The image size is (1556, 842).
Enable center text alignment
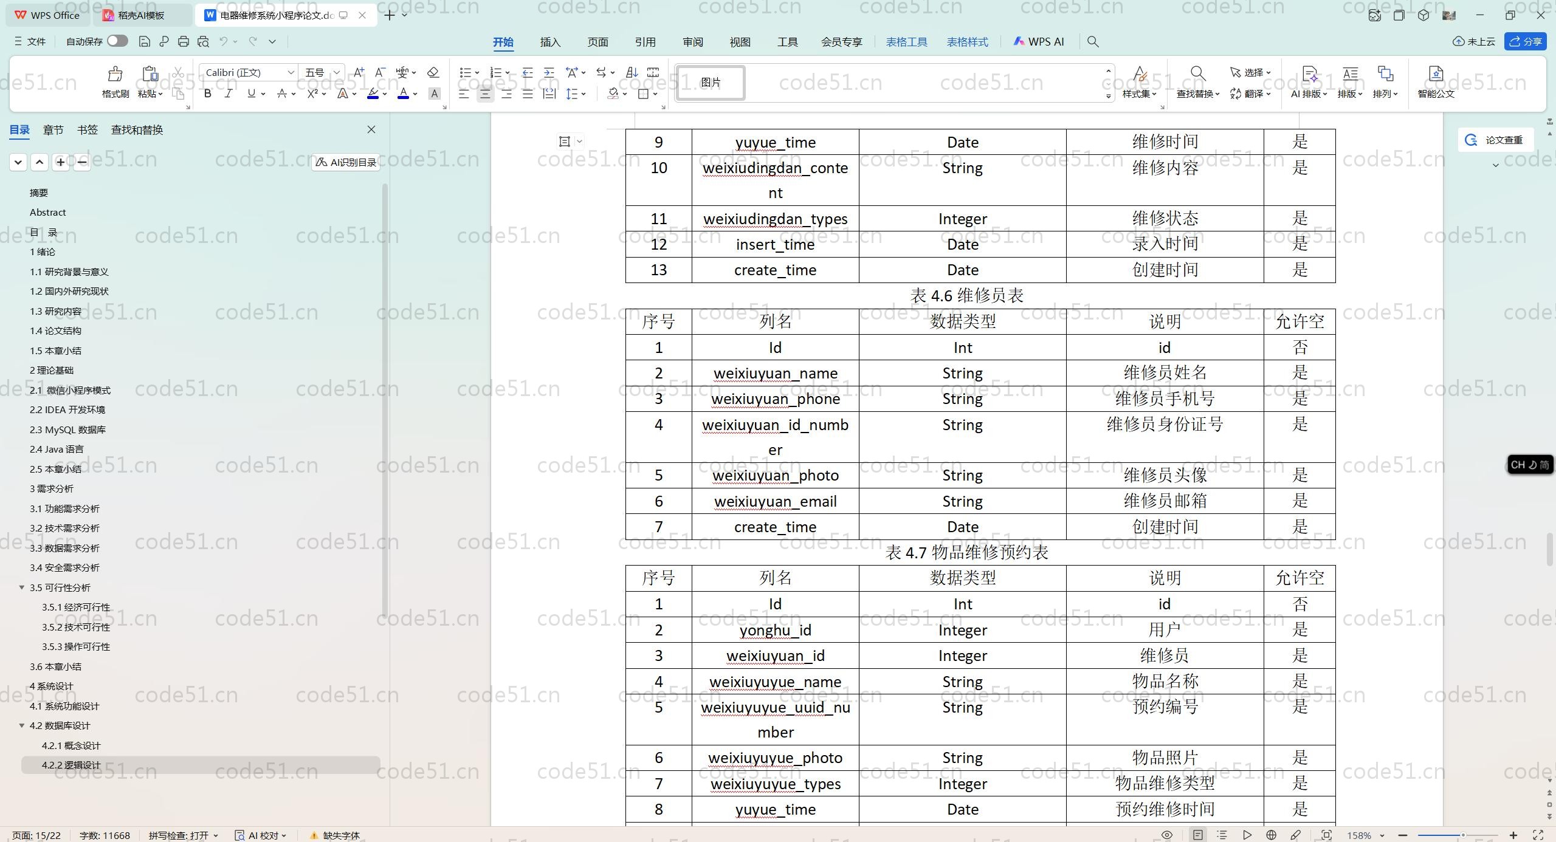(x=485, y=94)
